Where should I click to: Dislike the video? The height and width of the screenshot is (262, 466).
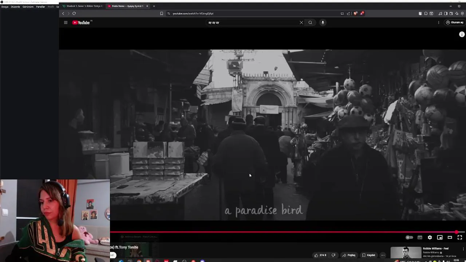click(333, 255)
